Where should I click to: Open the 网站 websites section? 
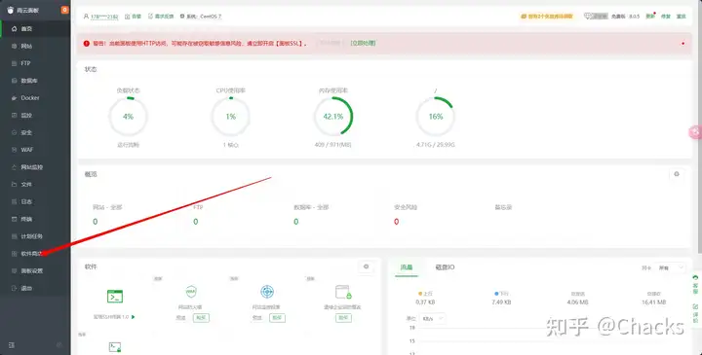point(35,46)
